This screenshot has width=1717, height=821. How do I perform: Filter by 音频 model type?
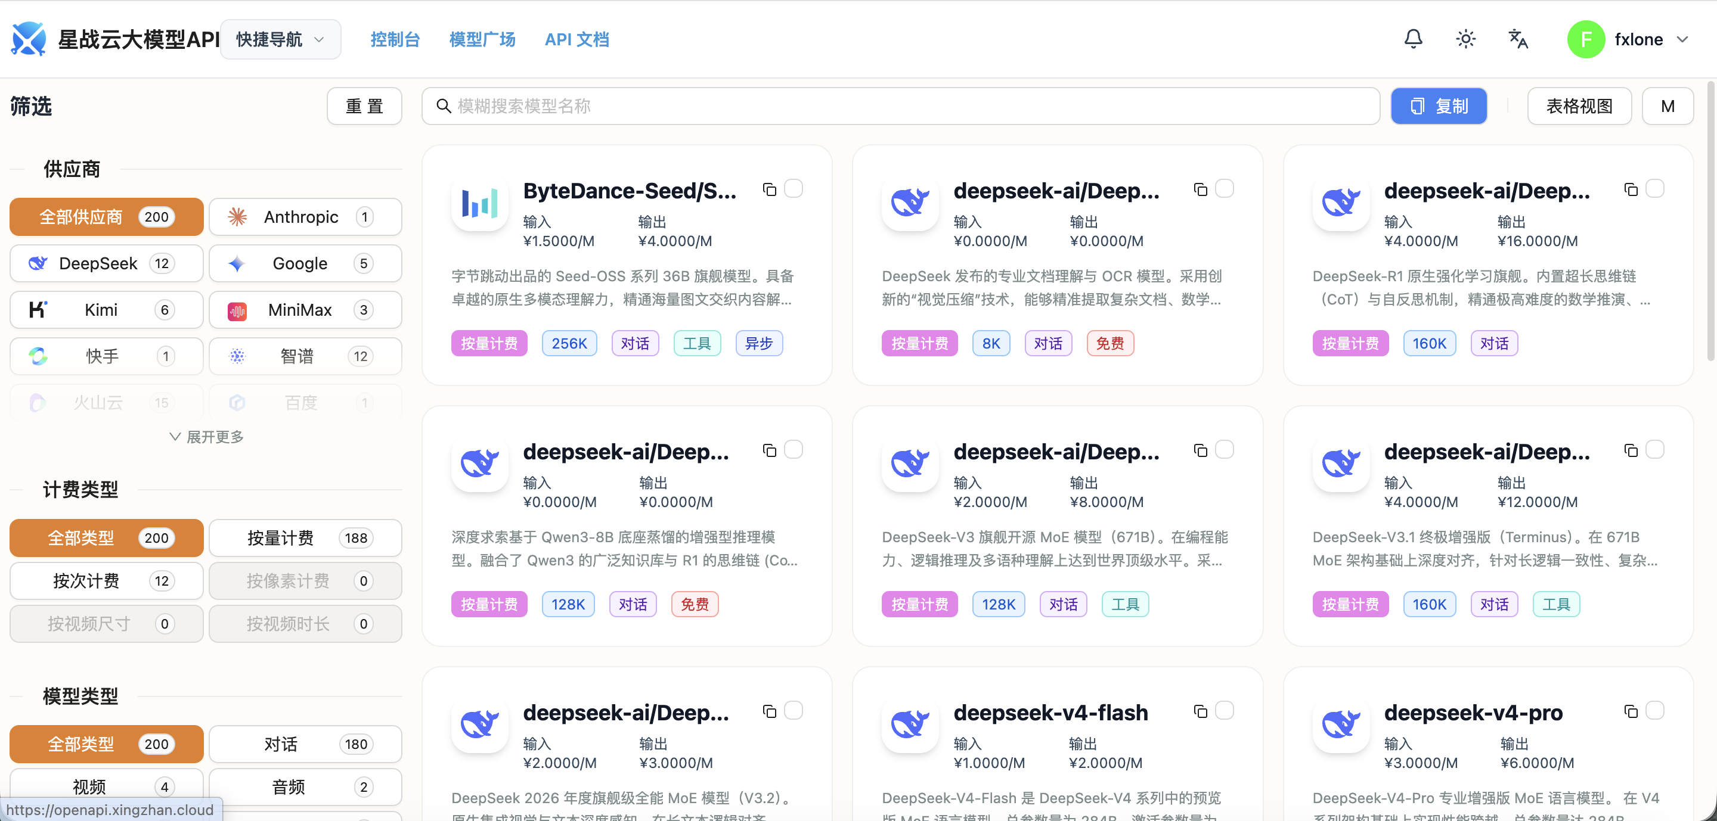[305, 787]
